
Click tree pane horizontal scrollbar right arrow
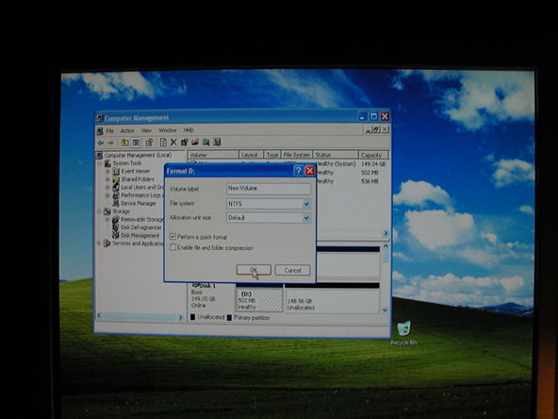[180, 317]
